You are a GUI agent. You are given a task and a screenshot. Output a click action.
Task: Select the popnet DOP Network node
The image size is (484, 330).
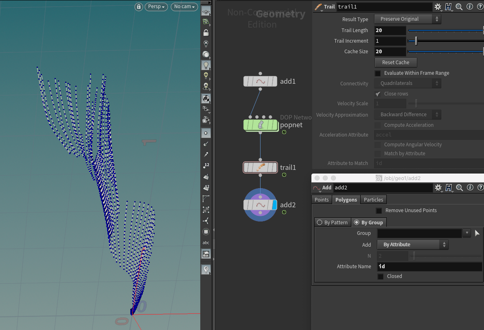[260, 125]
